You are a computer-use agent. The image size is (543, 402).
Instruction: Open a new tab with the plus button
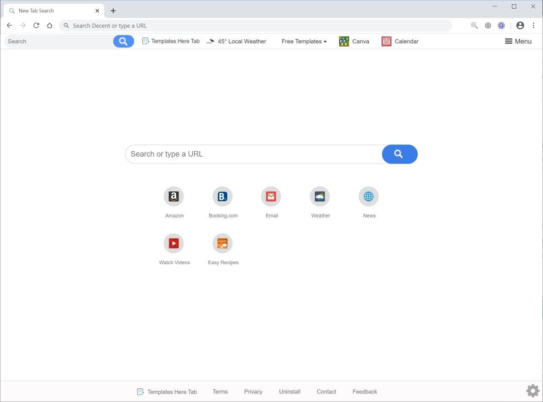pos(113,11)
